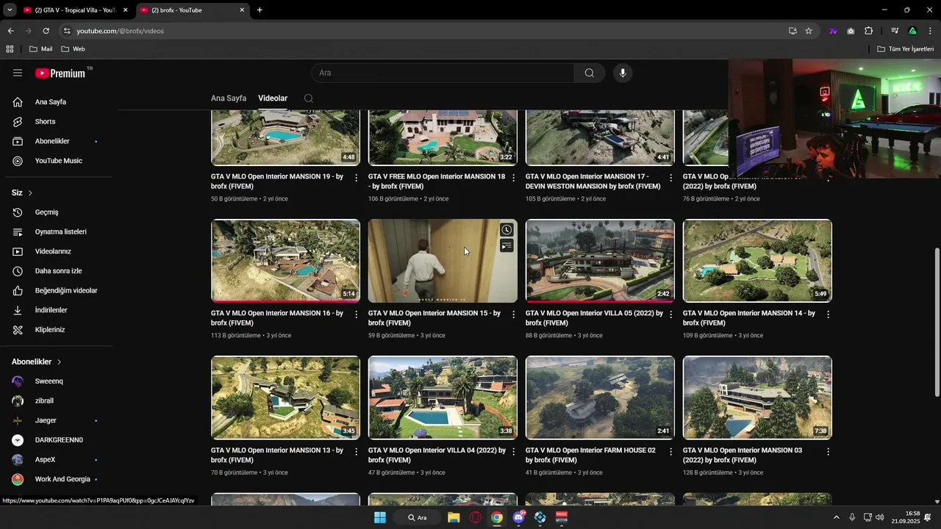Open the Mail bookmark folder
The height and width of the screenshot is (529, 941).
tap(40, 49)
